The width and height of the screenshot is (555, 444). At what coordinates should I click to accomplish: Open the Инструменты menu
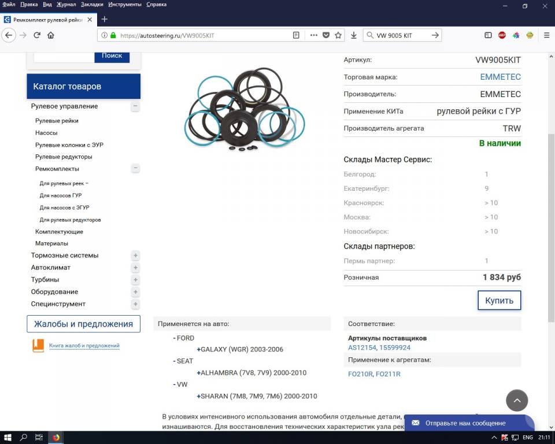point(124,5)
